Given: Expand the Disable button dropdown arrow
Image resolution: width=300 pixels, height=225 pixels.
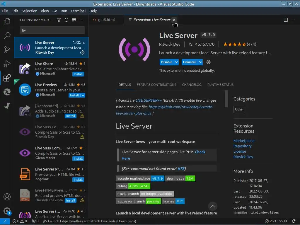Looking at the screenshot, I should pos(176,62).
